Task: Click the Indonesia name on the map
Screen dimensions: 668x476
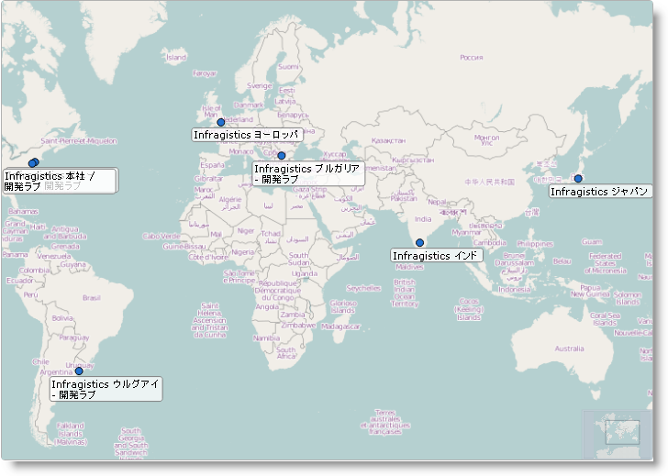Action: point(514,290)
